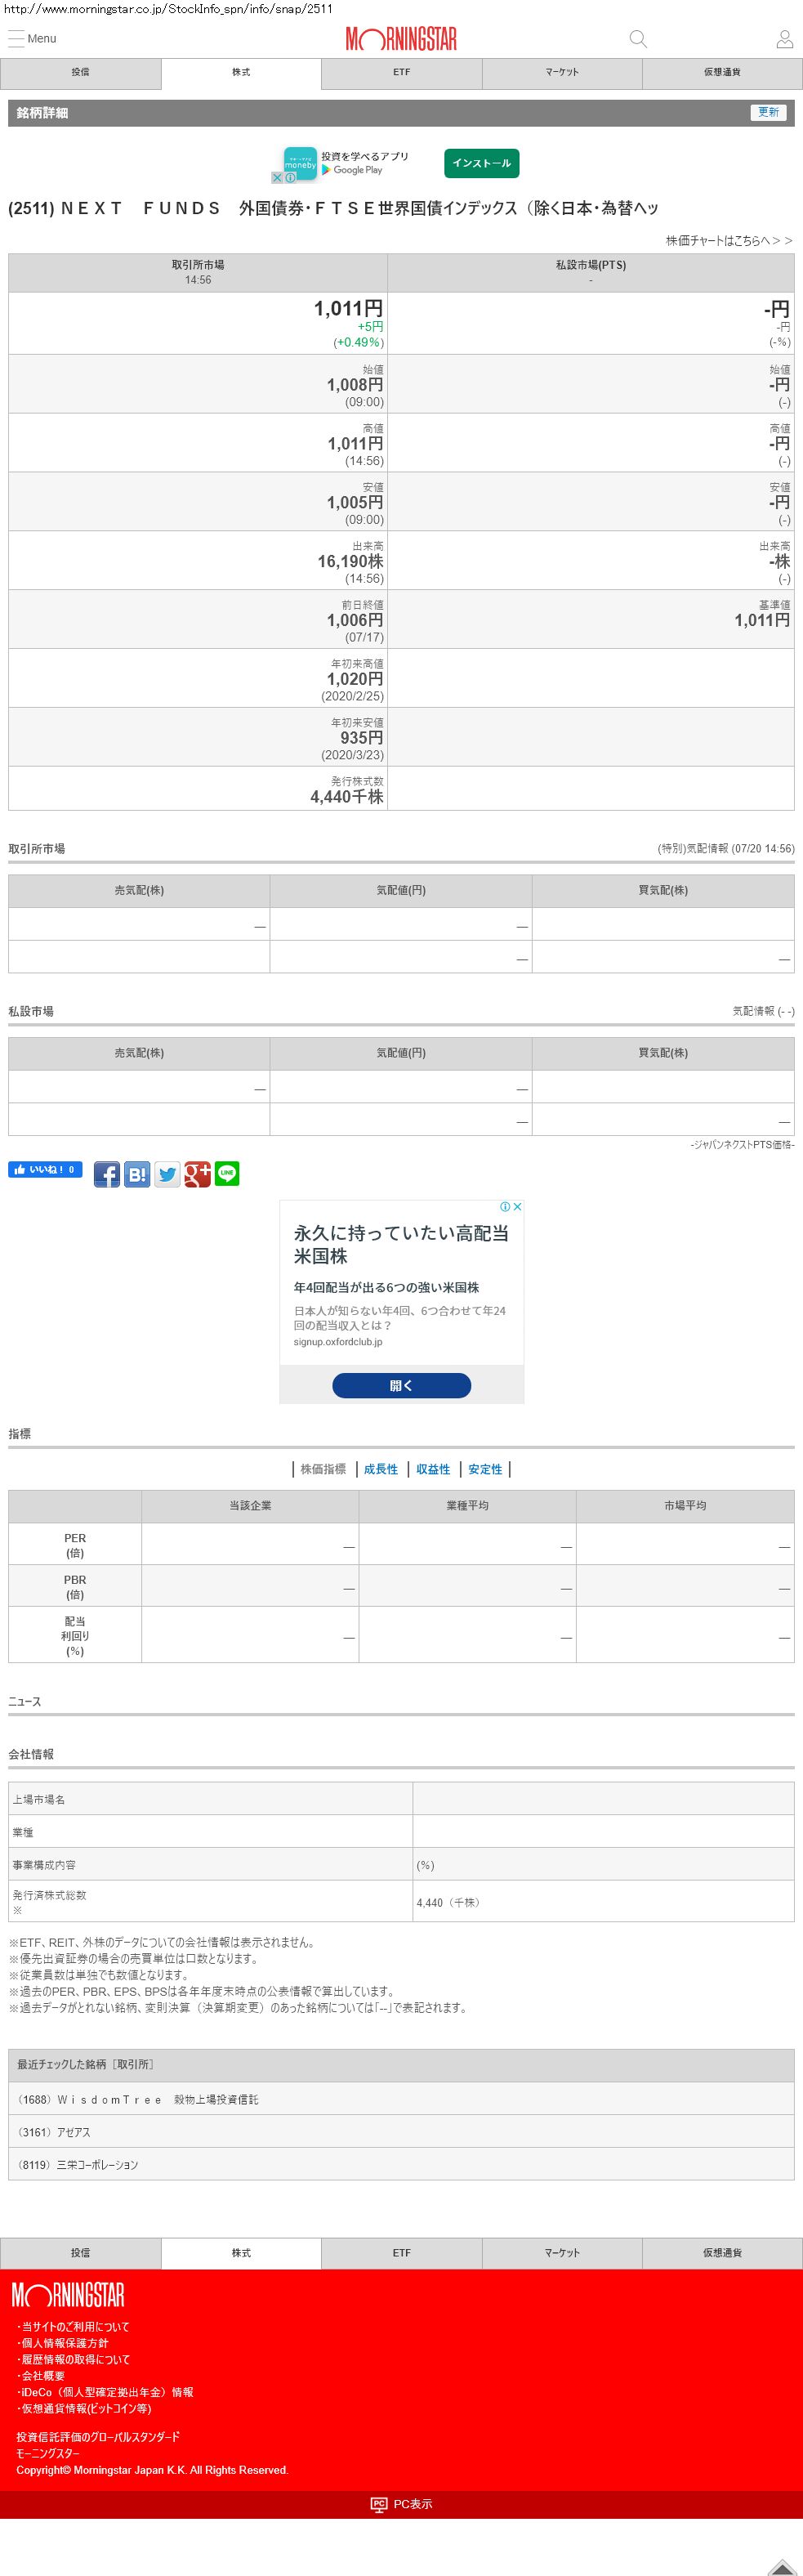The height and width of the screenshot is (2576, 803).
Task: Share via Hatena Bookmark icon
Action: [x=137, y=1174]
